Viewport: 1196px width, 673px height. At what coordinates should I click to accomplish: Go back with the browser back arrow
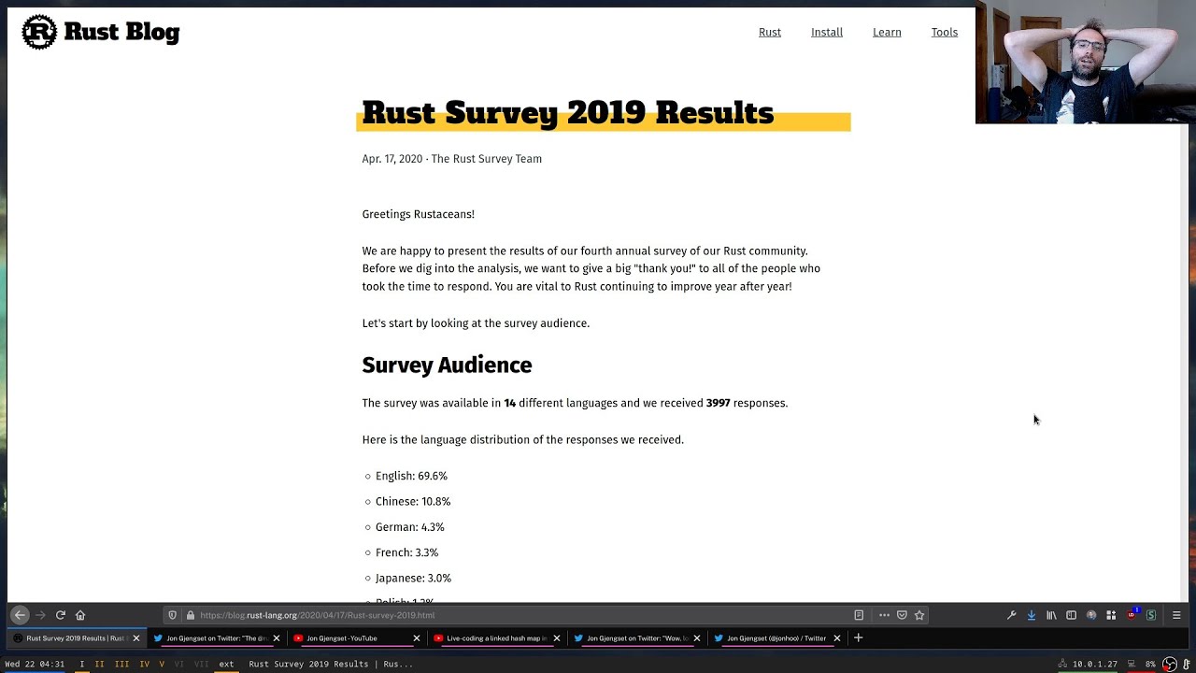coord(20,615)
